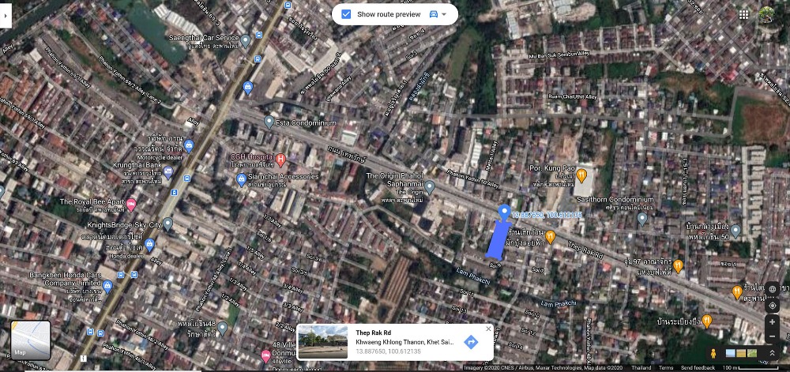Image resolution: width=790 pixels, height=372 pixels.
Task: Switch to Map layer view
Action: 30,340
